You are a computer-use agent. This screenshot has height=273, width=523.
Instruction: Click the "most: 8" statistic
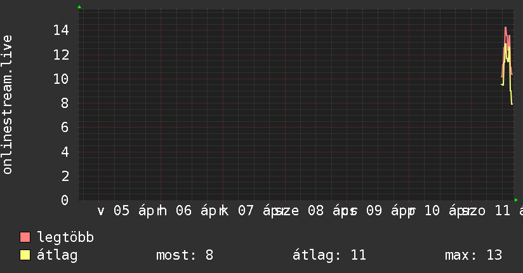tap(184, 255)
